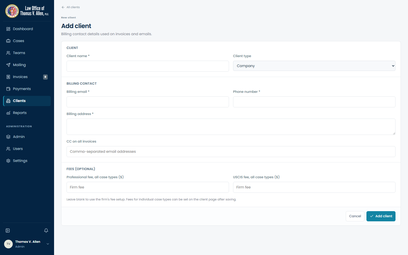Image resolution: width=408 pixels, height=255 pixels.
Task: Focus the Client name field
Action: tap(148, 66)
